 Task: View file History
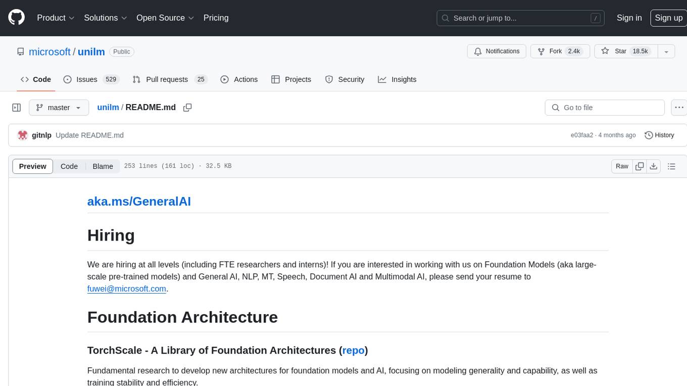coord(659,135)
